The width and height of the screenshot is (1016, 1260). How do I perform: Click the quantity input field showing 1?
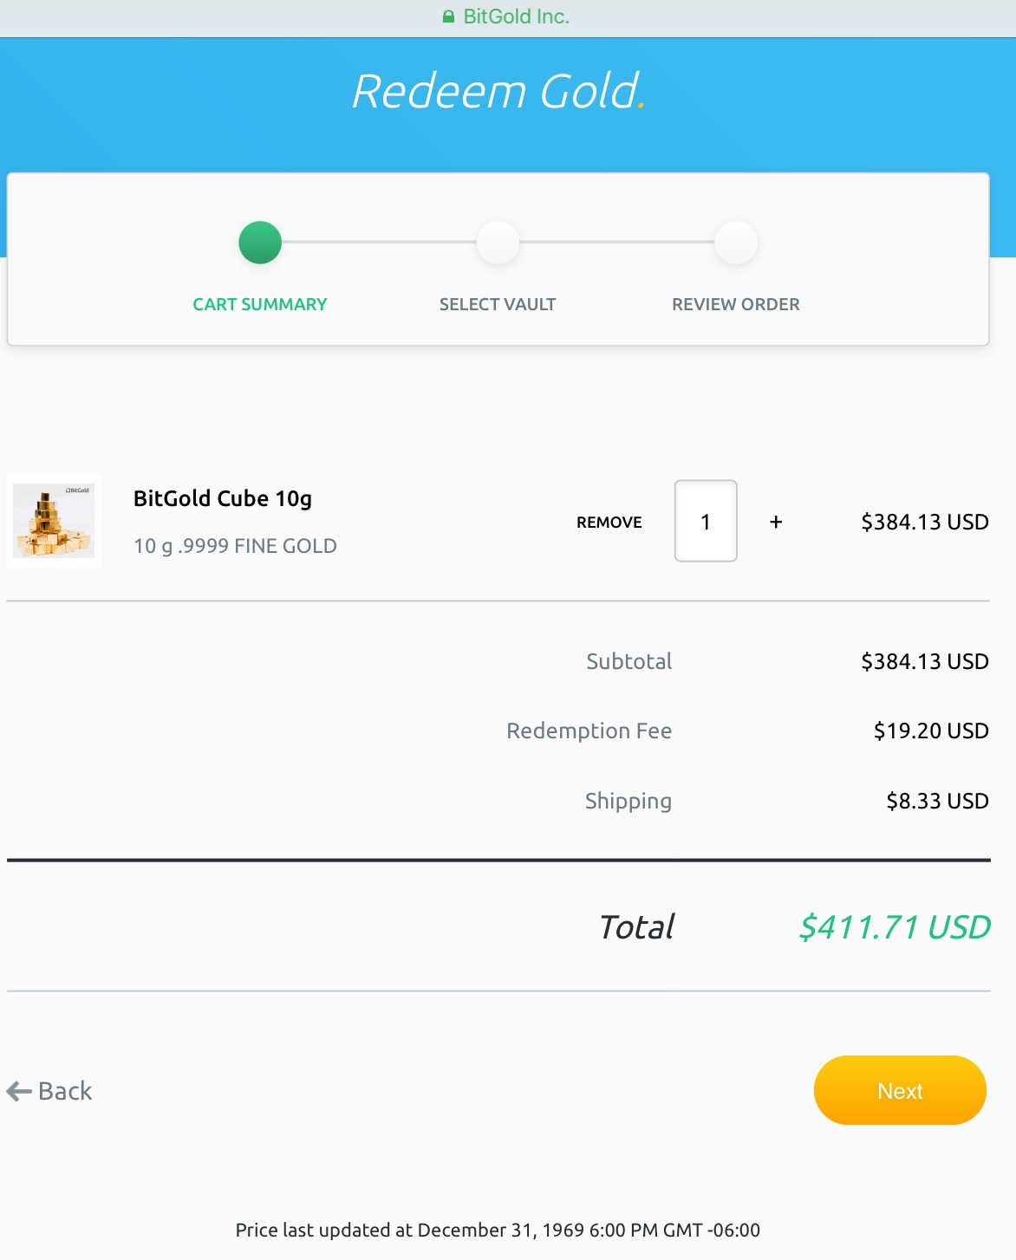click(x=706, y=521)
